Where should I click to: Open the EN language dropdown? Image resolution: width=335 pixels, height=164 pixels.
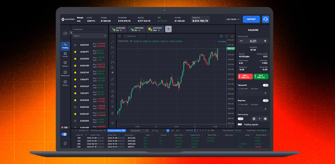(x=65, y=127)
